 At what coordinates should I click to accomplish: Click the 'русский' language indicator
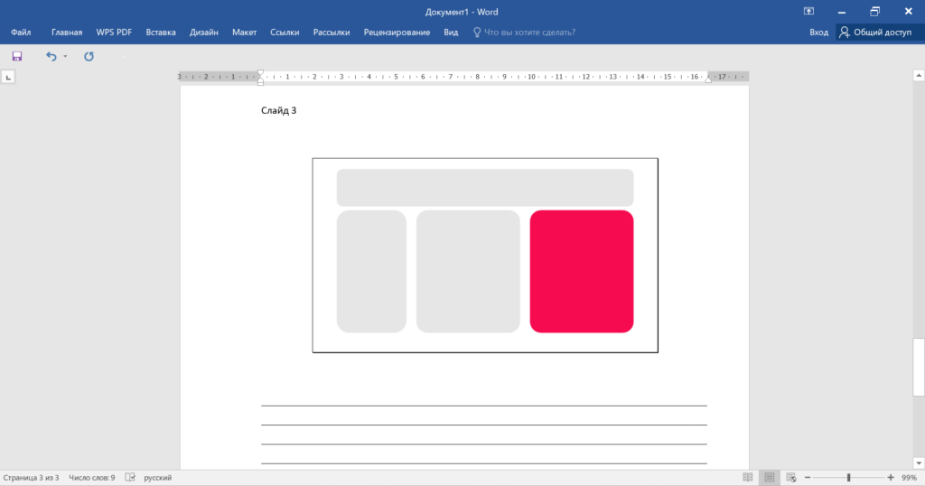[x=157, y=478]
